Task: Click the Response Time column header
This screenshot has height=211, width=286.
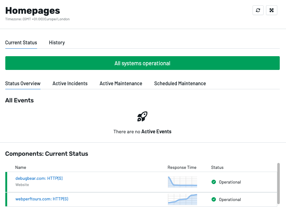Action: (x=182, y=167)
